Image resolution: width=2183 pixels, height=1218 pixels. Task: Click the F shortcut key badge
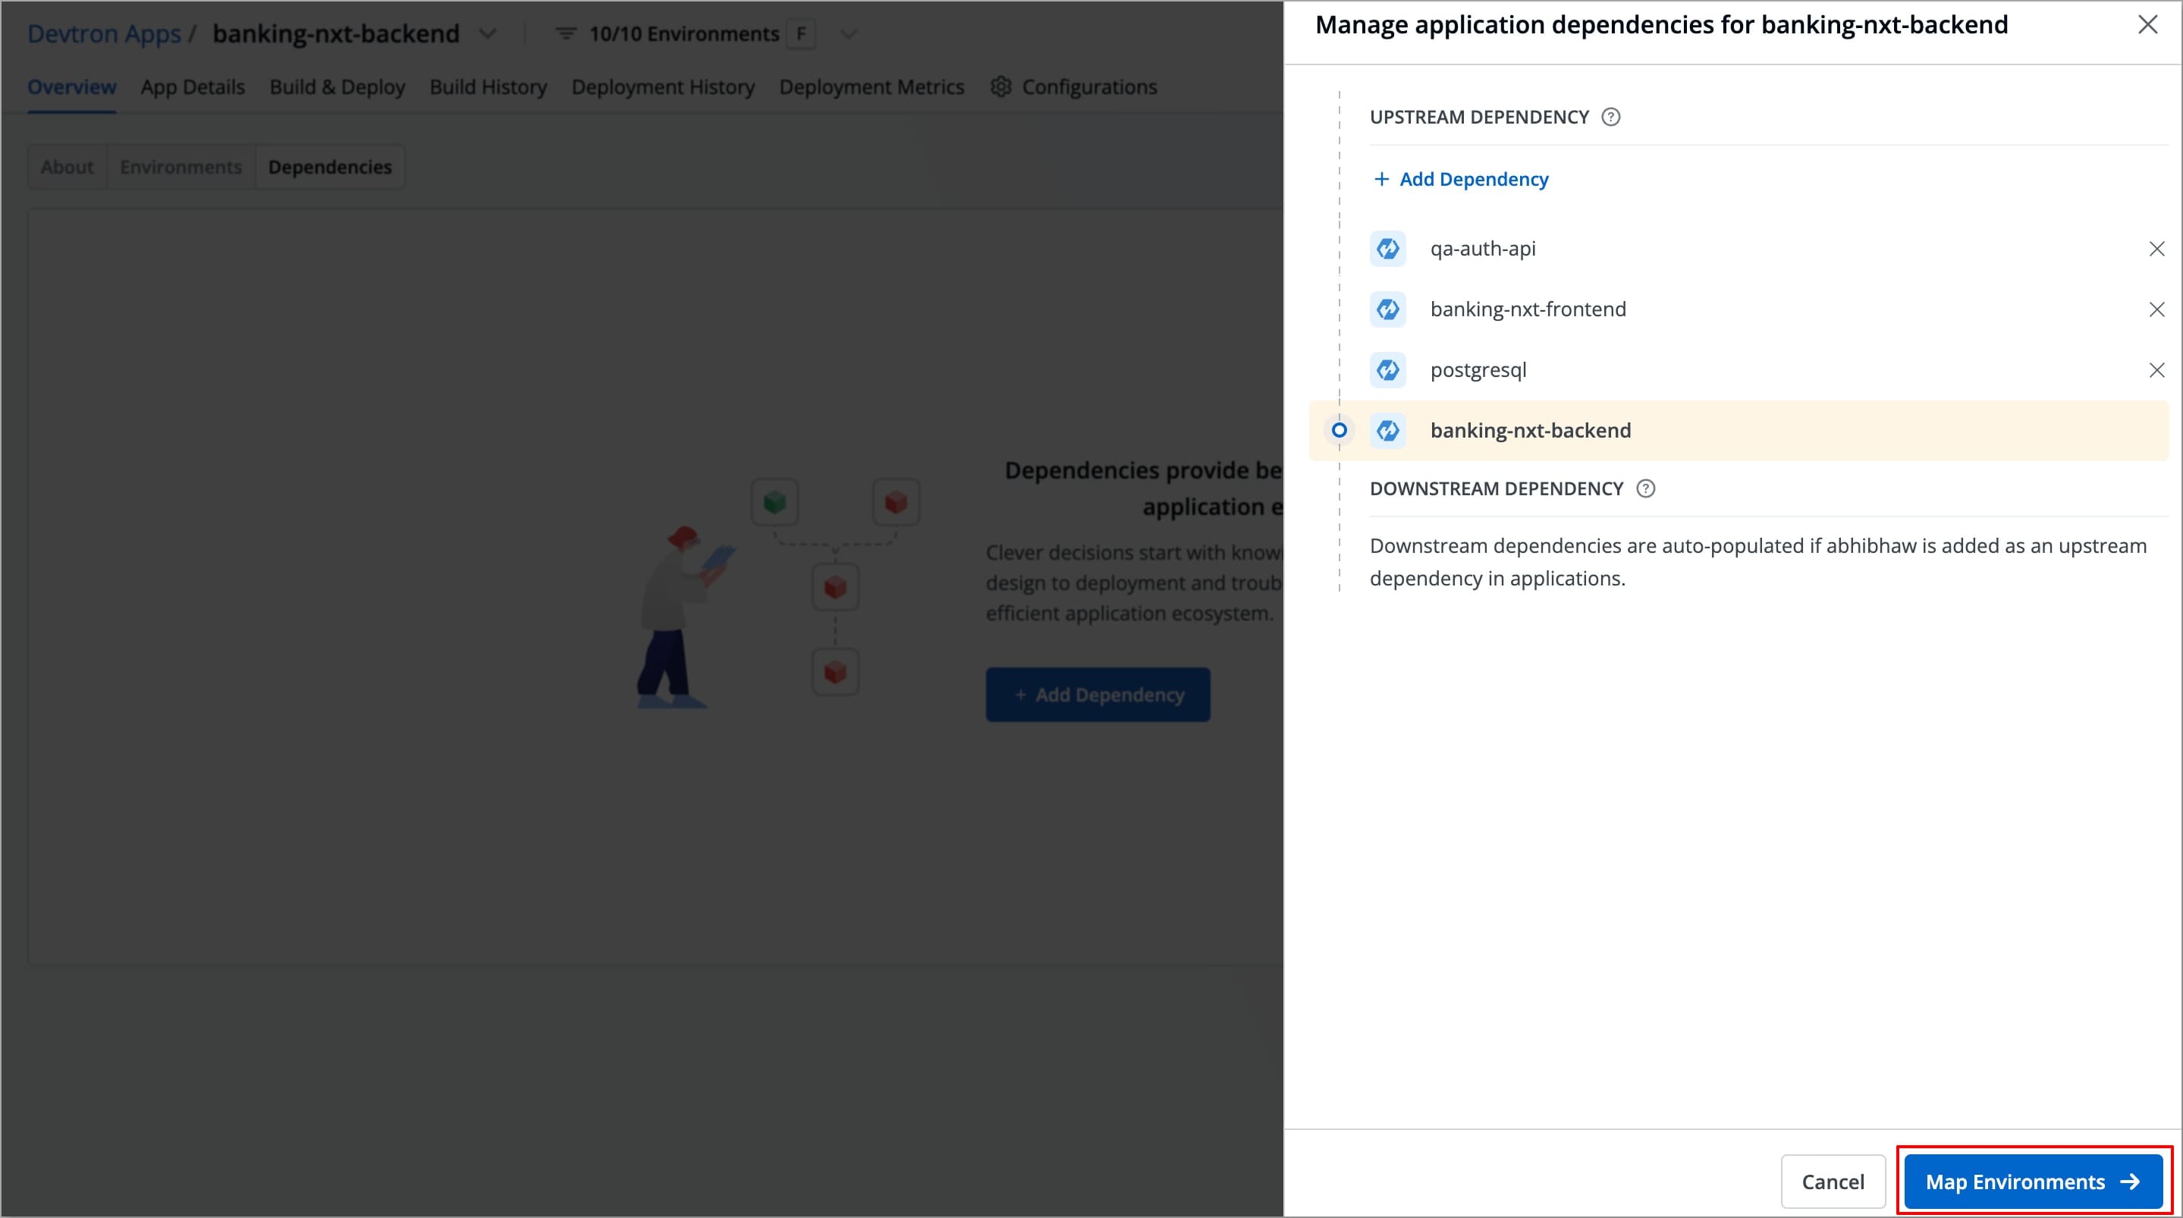tap(801, 34)
